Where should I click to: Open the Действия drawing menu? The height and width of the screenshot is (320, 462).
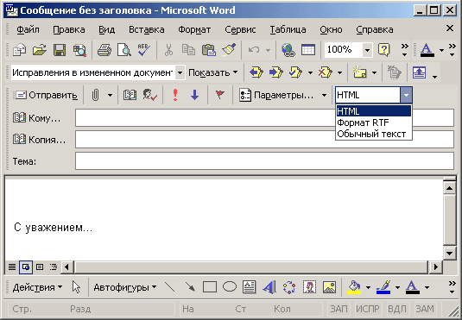[x=37, y=287]
